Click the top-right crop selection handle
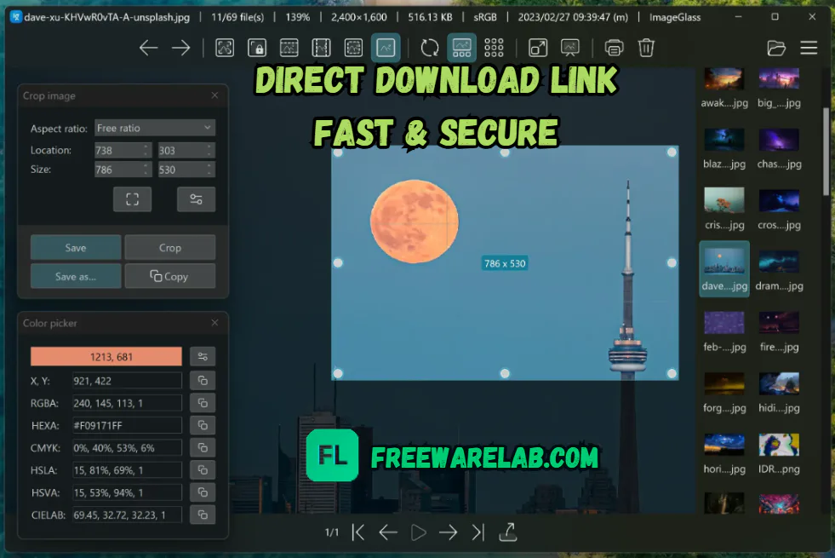Viewport: 835px width, 558px height. pyautogui.click(x=672, y=152)
